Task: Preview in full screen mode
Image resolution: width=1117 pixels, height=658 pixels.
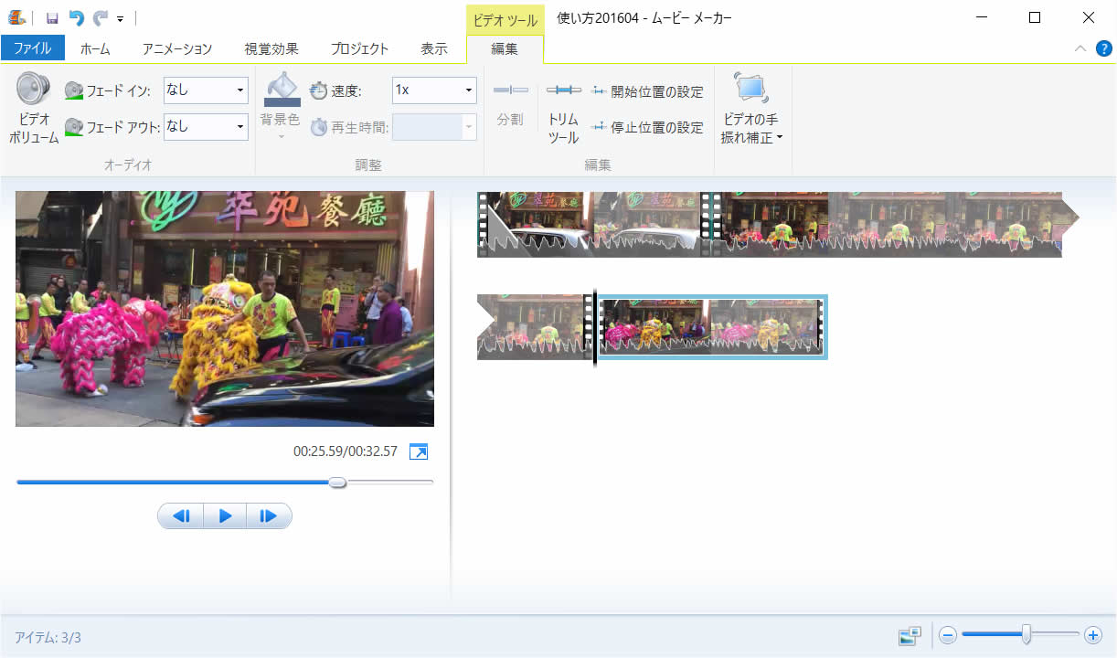Action: [419, 451]
